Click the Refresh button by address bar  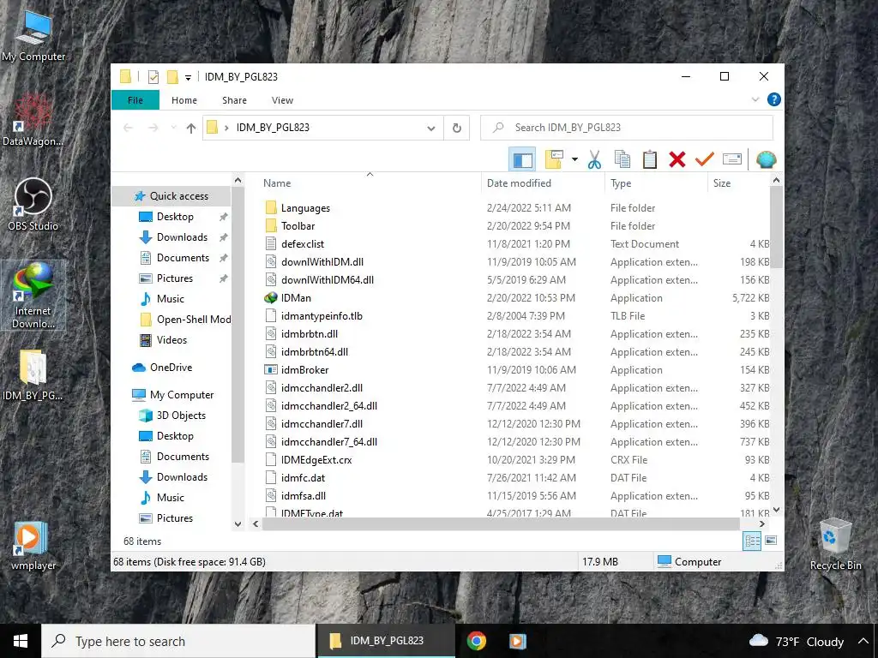tap(457, 129)
